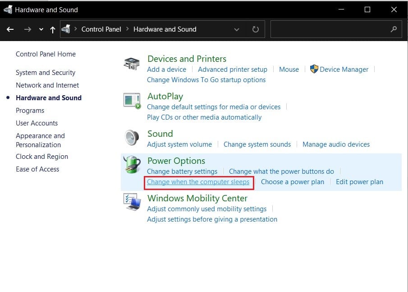Click Adjust system volume link
The width and height of the screenshot is (408, 292).
tap(179, 144)
